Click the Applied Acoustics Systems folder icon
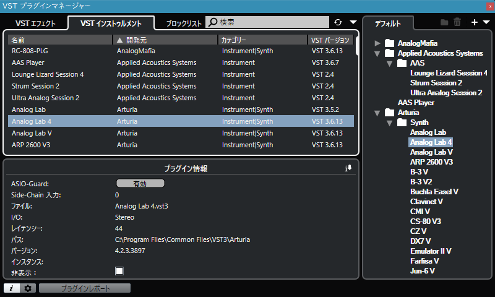Viewport: 495px width, 297px height. (x=390, y=53)
